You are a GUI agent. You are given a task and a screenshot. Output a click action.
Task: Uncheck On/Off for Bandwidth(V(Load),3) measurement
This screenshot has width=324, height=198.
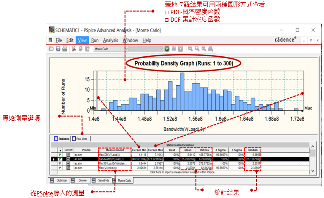[x=68, y=159]
